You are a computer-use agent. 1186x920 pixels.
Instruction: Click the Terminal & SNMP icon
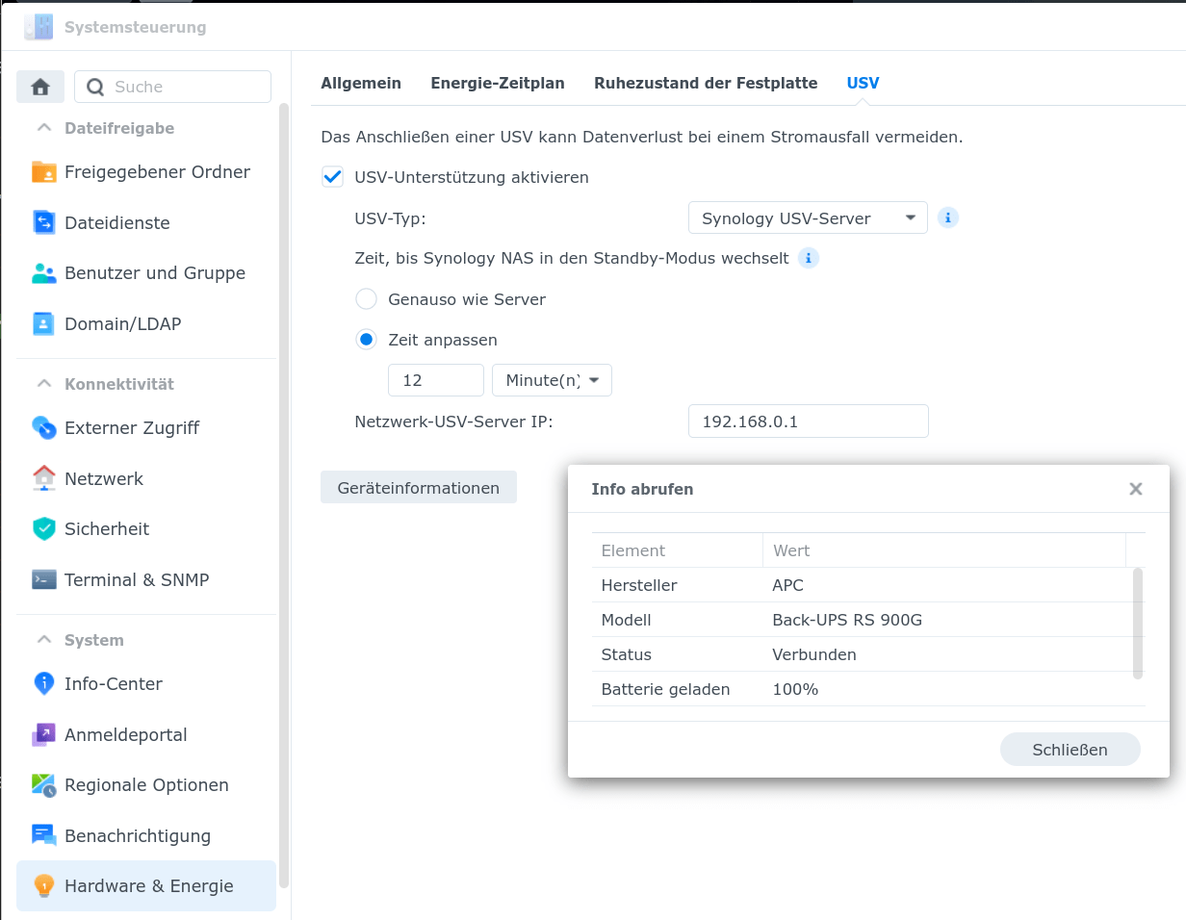[44, 580]
